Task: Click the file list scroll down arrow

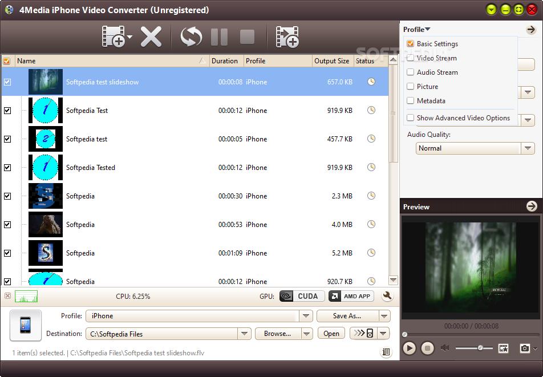Action: click(x=393, y=279)
